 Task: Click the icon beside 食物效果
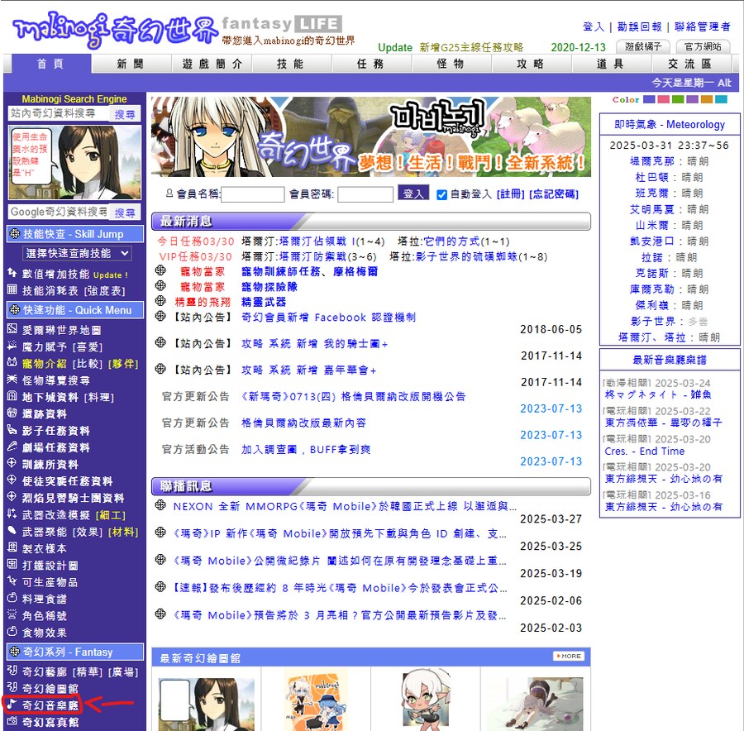(x=12, y=631)
